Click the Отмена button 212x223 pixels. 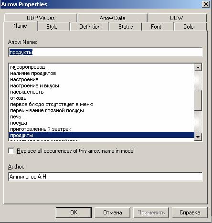coord(113,212)
